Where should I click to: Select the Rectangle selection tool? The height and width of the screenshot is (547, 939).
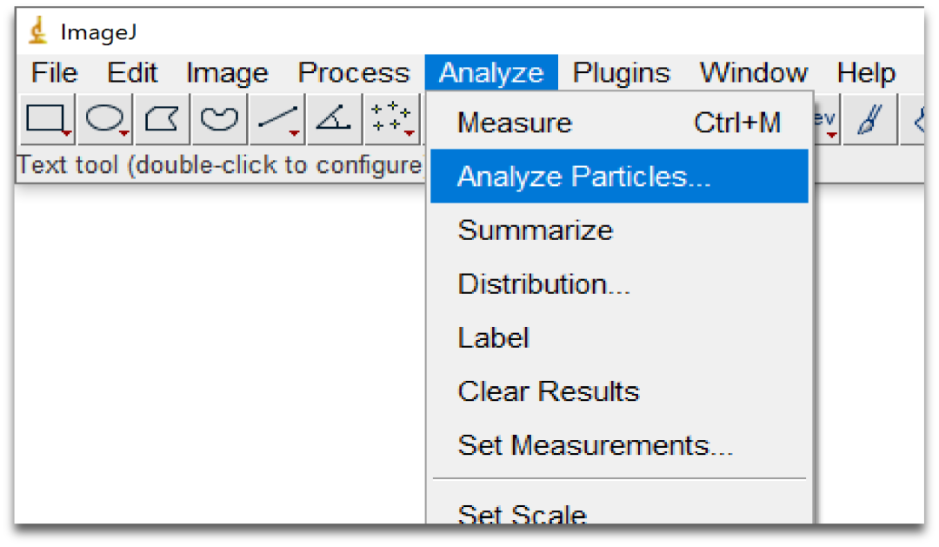tap(46, 120)
